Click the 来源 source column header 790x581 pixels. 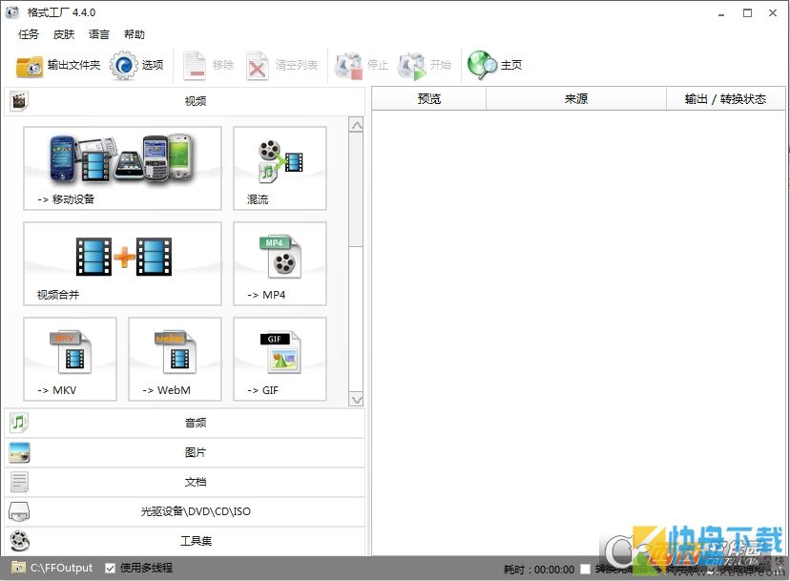(576, 99)
